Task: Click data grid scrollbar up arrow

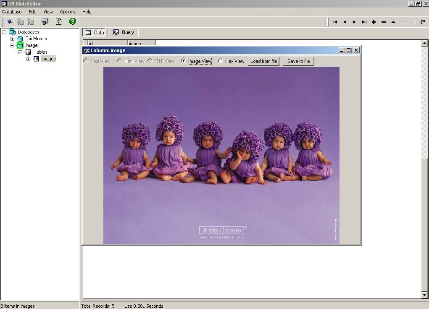Action: point(424,43)
